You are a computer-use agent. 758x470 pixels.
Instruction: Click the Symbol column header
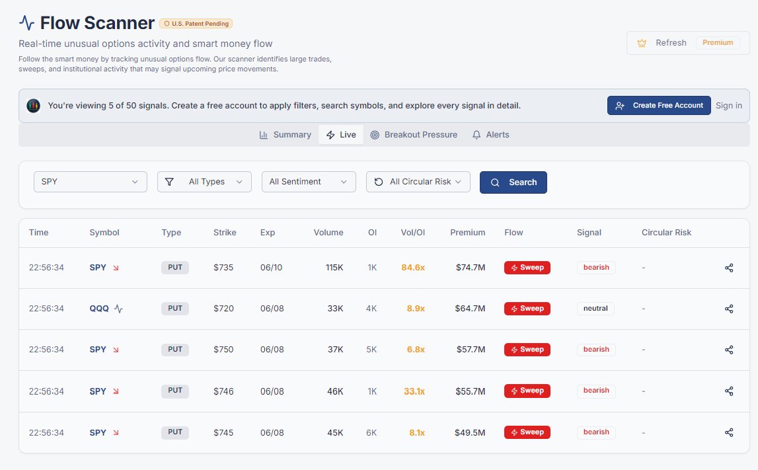104,233
